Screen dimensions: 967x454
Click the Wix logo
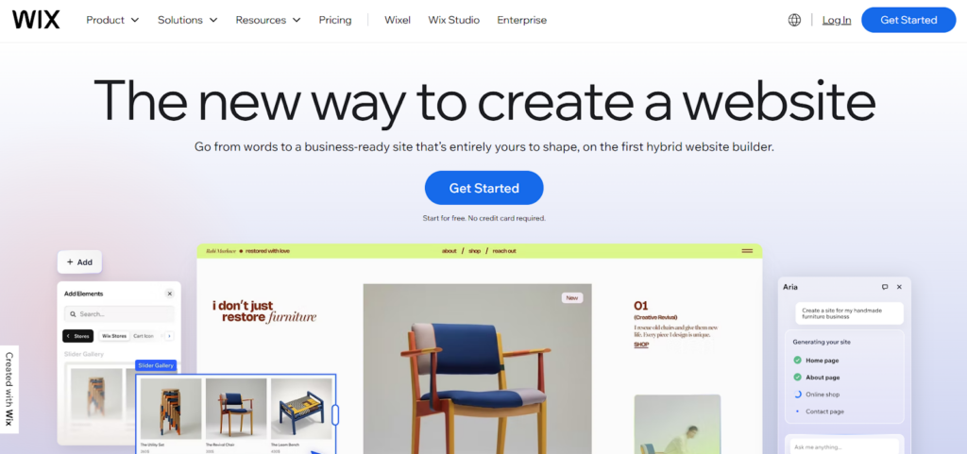(x=36, y=20)
